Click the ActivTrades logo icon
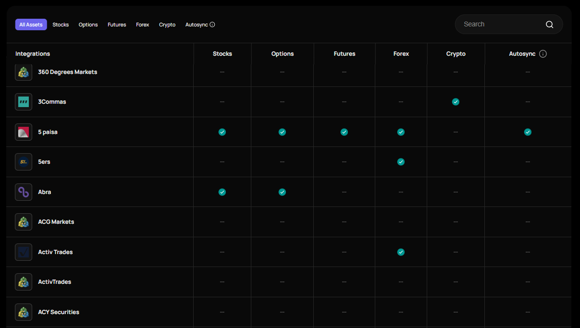Image resolution: width=580 pixels, height=328 pixels. coord(24,282)
